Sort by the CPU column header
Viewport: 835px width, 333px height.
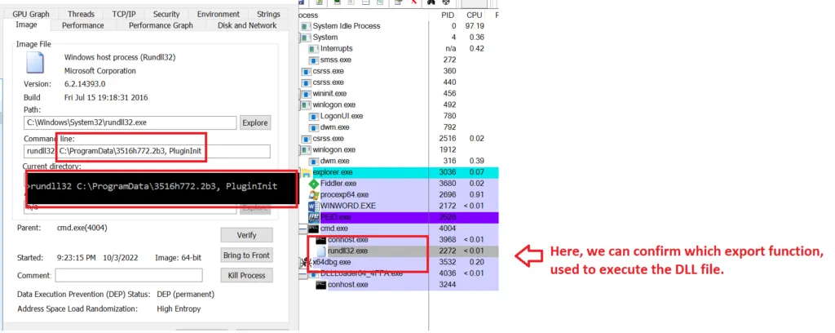coord(474,15)
